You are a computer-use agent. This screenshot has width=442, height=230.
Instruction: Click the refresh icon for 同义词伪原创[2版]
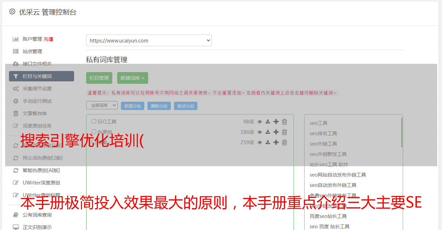[16, 158]
